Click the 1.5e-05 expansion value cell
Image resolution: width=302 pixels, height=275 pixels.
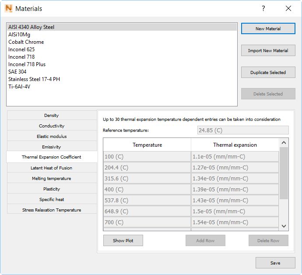[x=235, y=212]
